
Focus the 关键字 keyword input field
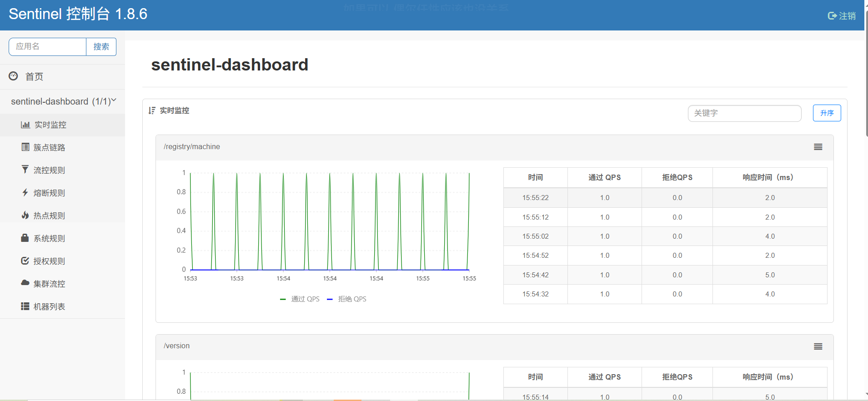tap(744, 113)
